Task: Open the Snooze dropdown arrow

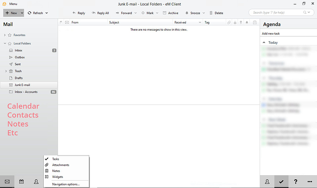Action: (204, 13)
